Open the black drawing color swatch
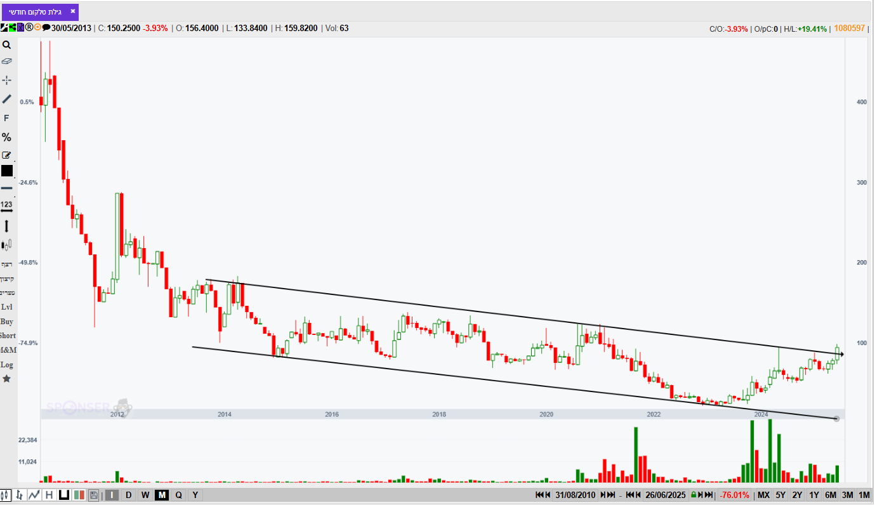 pyautogui.click(x=7, y=171)
